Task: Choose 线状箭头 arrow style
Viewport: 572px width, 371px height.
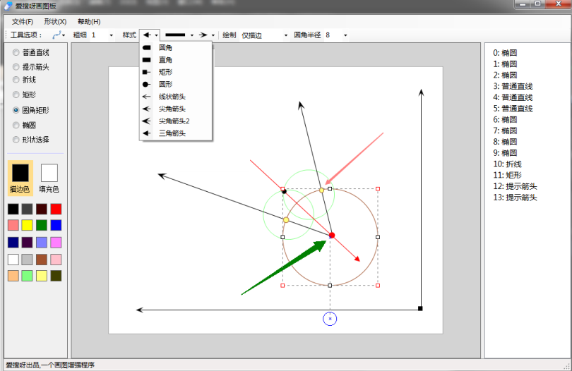Action: [x=172, y=97]
